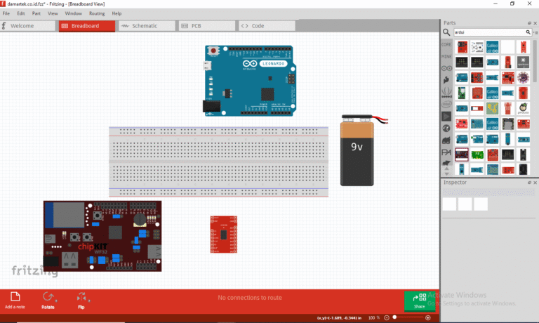Open the Help menu
The width and height of the screenshot is (539, 323).
(x=117, y=13)
